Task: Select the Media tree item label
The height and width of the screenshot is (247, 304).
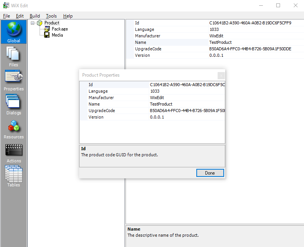Action: point(57,35)
